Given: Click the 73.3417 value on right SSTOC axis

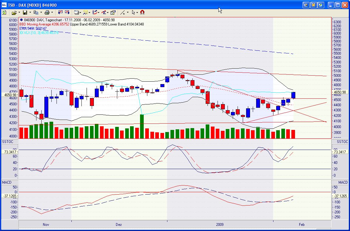Looking at the screenshot, I should coord(340,152).
